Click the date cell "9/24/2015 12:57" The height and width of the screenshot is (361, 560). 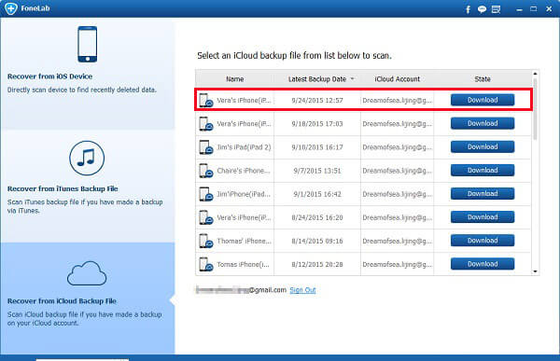[317, 101]
